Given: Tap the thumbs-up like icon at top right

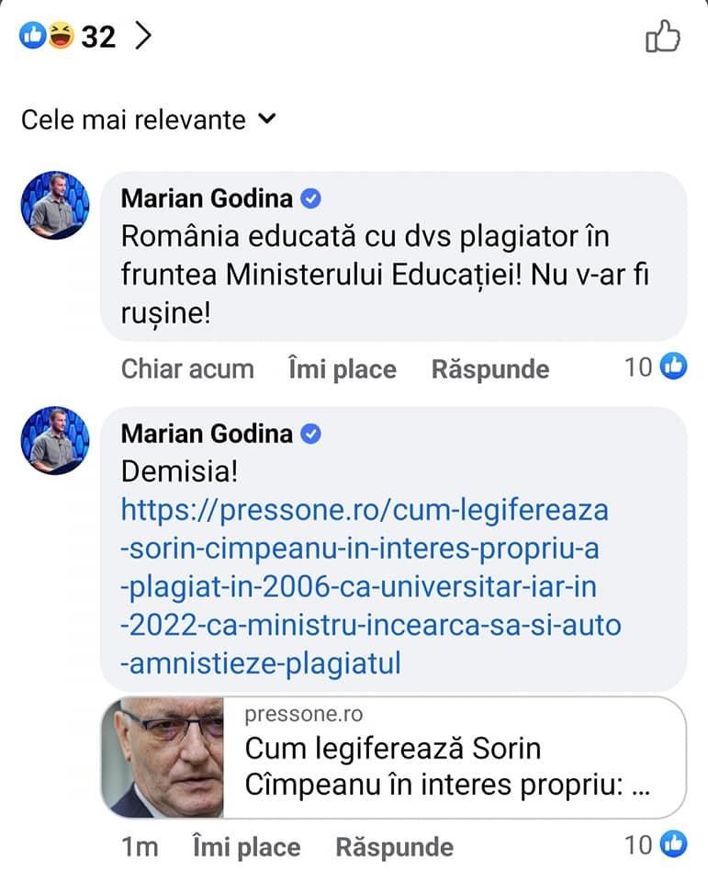Looking at the screenshot, I should coord(663,38).
